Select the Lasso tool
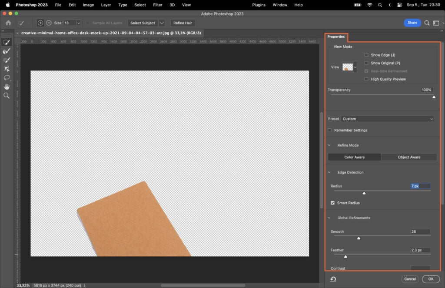Image resolution: width=445 pixels, height=288 pixels. point(7,77)
